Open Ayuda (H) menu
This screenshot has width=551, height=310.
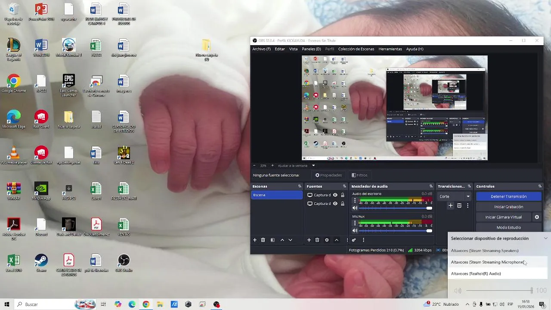tap(415, 49)
